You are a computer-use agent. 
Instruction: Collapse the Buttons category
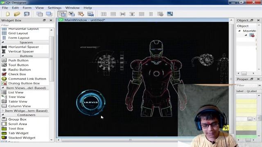point(3,56)
